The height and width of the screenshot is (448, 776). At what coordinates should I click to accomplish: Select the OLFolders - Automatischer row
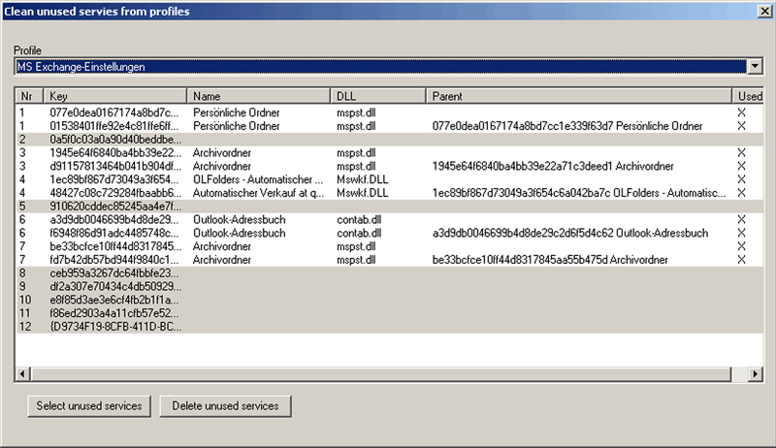[x=390, y=179]
